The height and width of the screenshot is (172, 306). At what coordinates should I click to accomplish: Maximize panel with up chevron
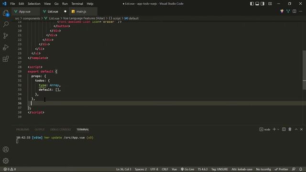tap(296, 129)
